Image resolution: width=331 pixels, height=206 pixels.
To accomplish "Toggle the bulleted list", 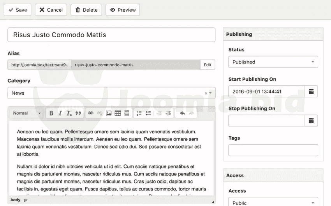I will point(148,113).
